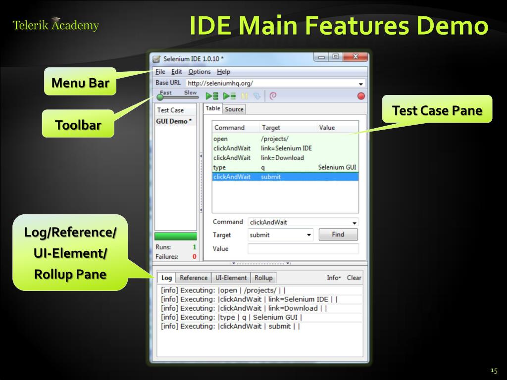Viewport: 507px width, 380px height.
Task: Open the Edit menu
Action: (177, 72)
